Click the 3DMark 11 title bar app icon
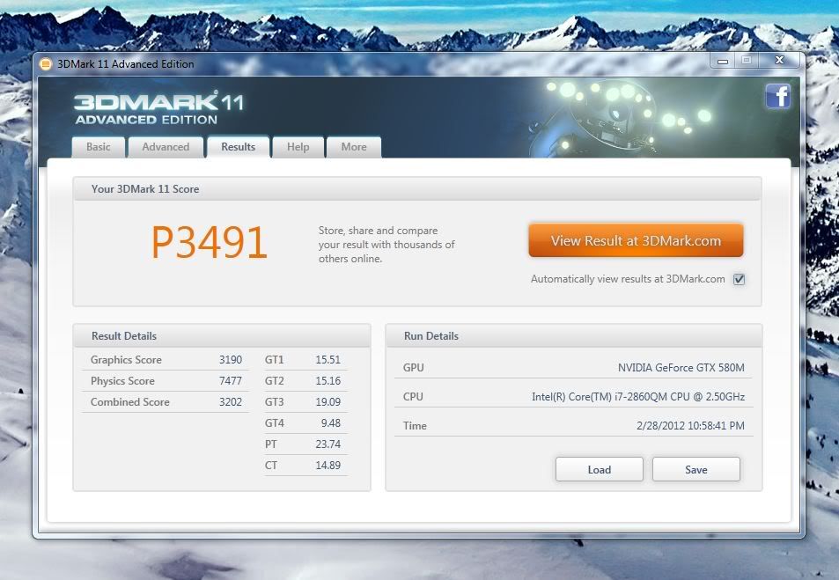Image resolution: width=839 pixels, height=580 pixels. pos(46,64)
